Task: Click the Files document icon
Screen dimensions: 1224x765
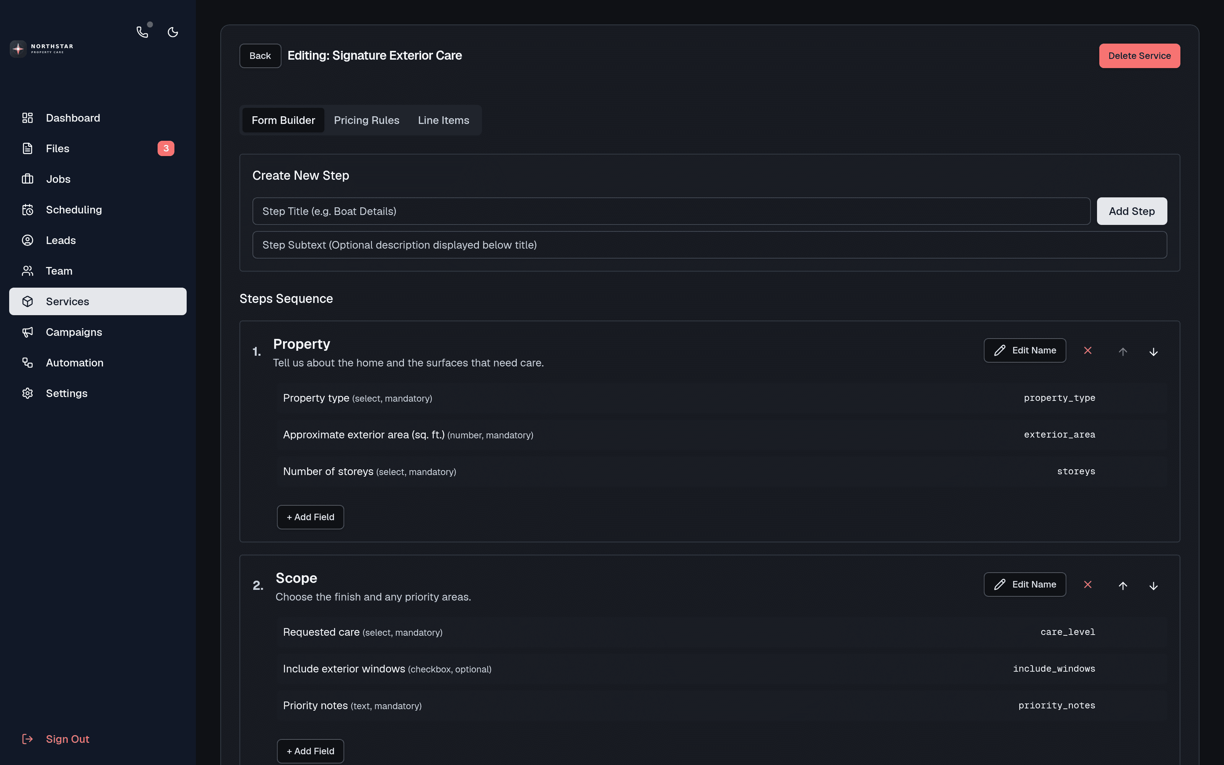Action: pyautogui.click(x=27, y=149)
